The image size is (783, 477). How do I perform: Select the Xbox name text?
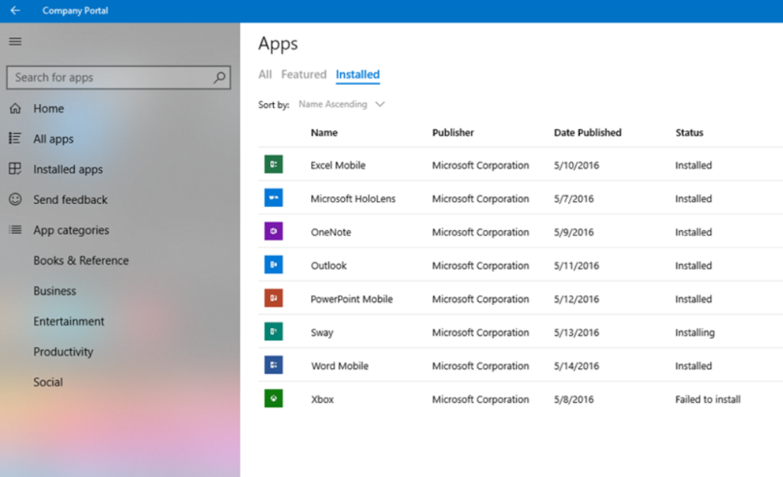pyautogui.click(x=322, y=399)
